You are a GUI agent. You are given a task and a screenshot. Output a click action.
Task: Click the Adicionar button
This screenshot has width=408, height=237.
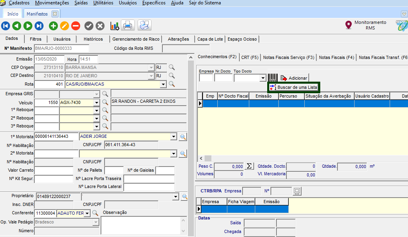[294, 78]
